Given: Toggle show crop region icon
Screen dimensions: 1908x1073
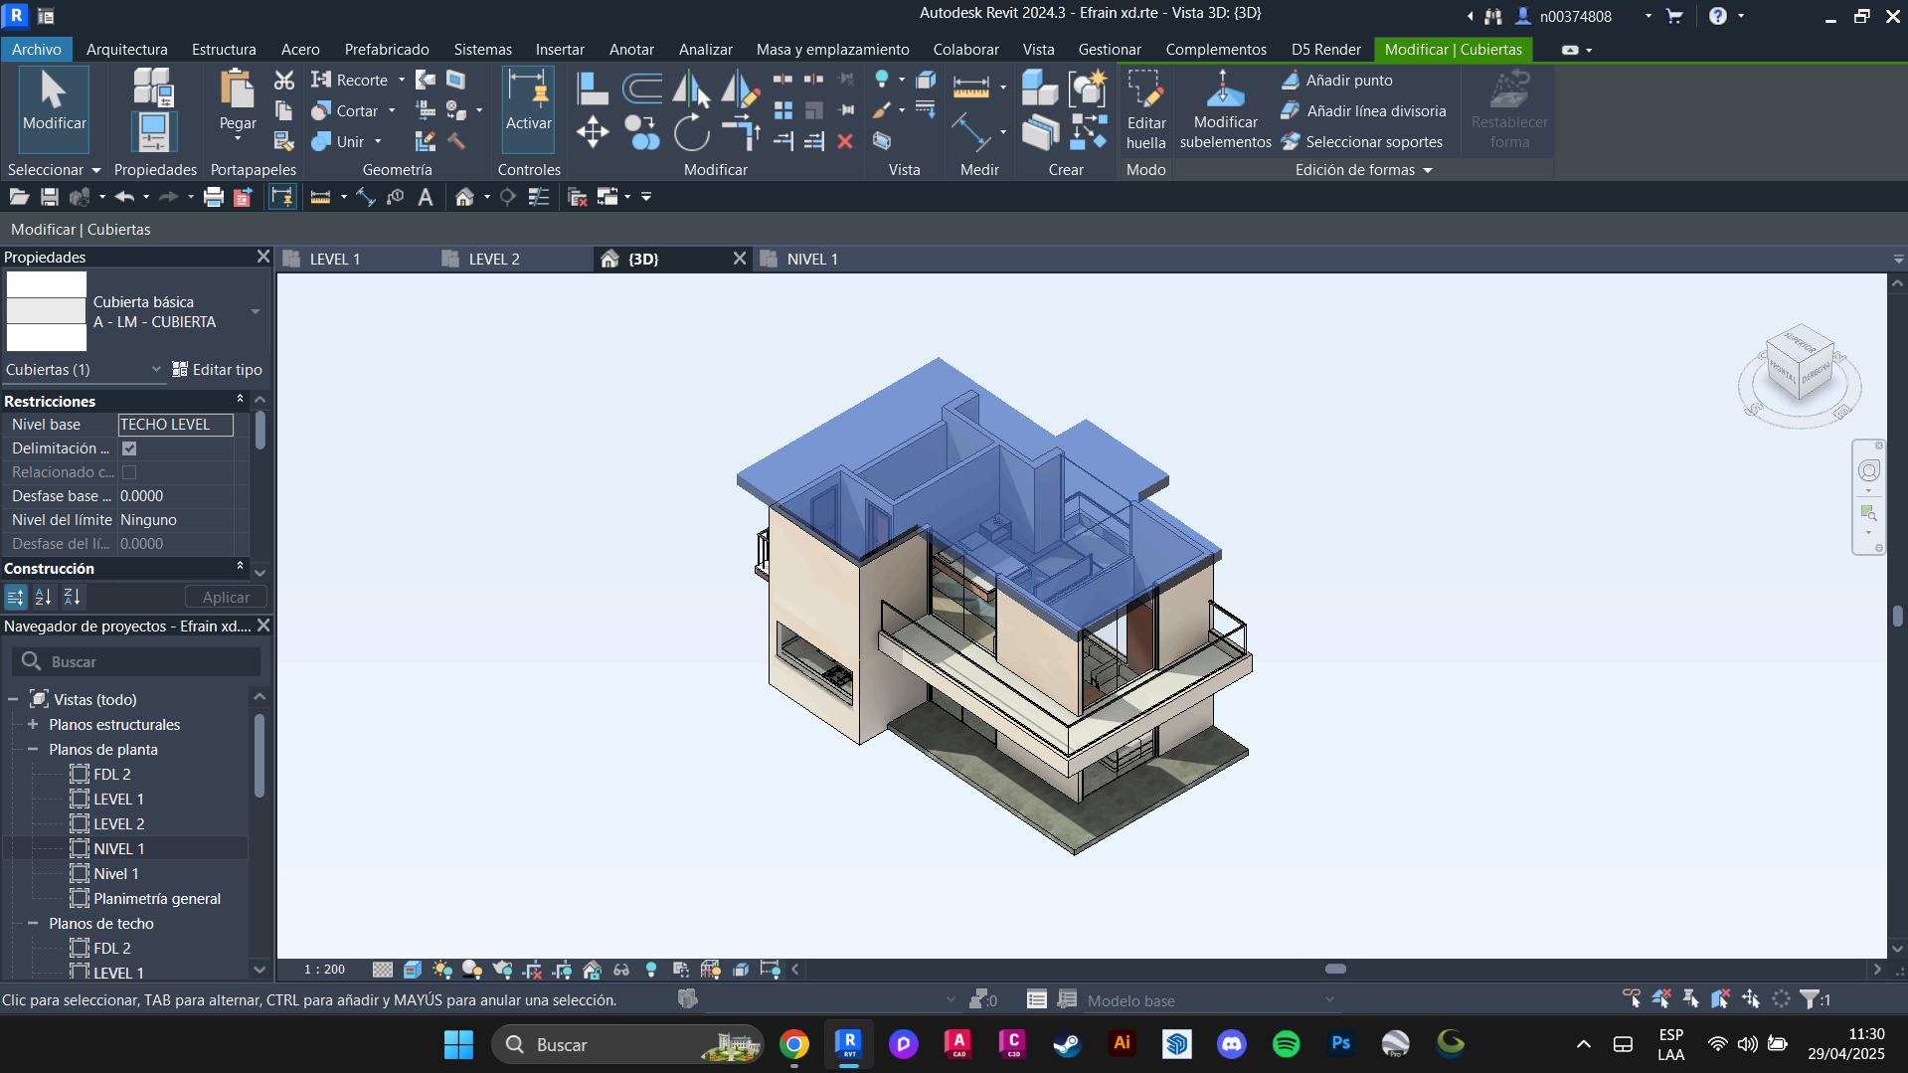Looking at the screenshot, I should click(562, 969).
